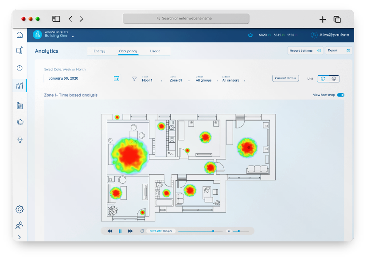Select the second Unit toggle option

click(x=334, y=78)
